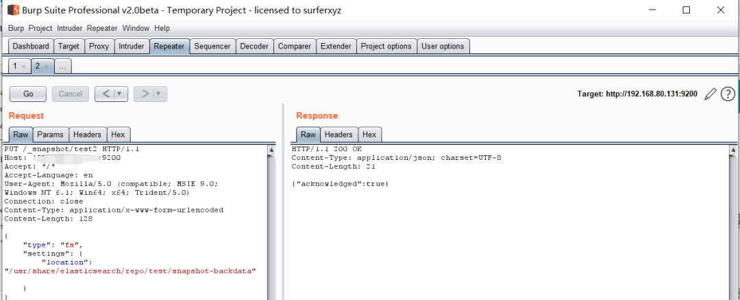The width and height of the screenshot is (740, 300).
Task: Show Response Headers view
Action: 338,135
